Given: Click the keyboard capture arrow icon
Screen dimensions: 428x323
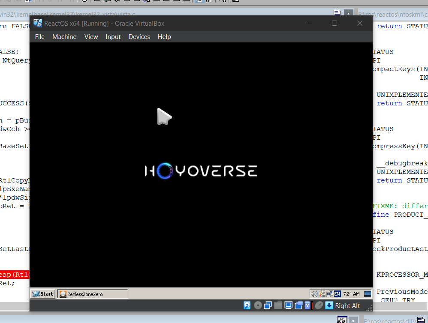Looking at the screenshot, I should (329, 305).
